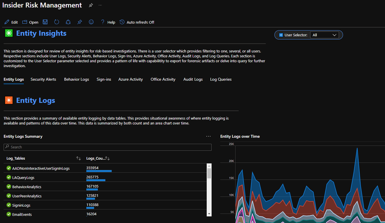The height and width of the screenshot is (223, 385).
Task: Pin workbook using the toolbar pin icon
Action: pos(79,22)
